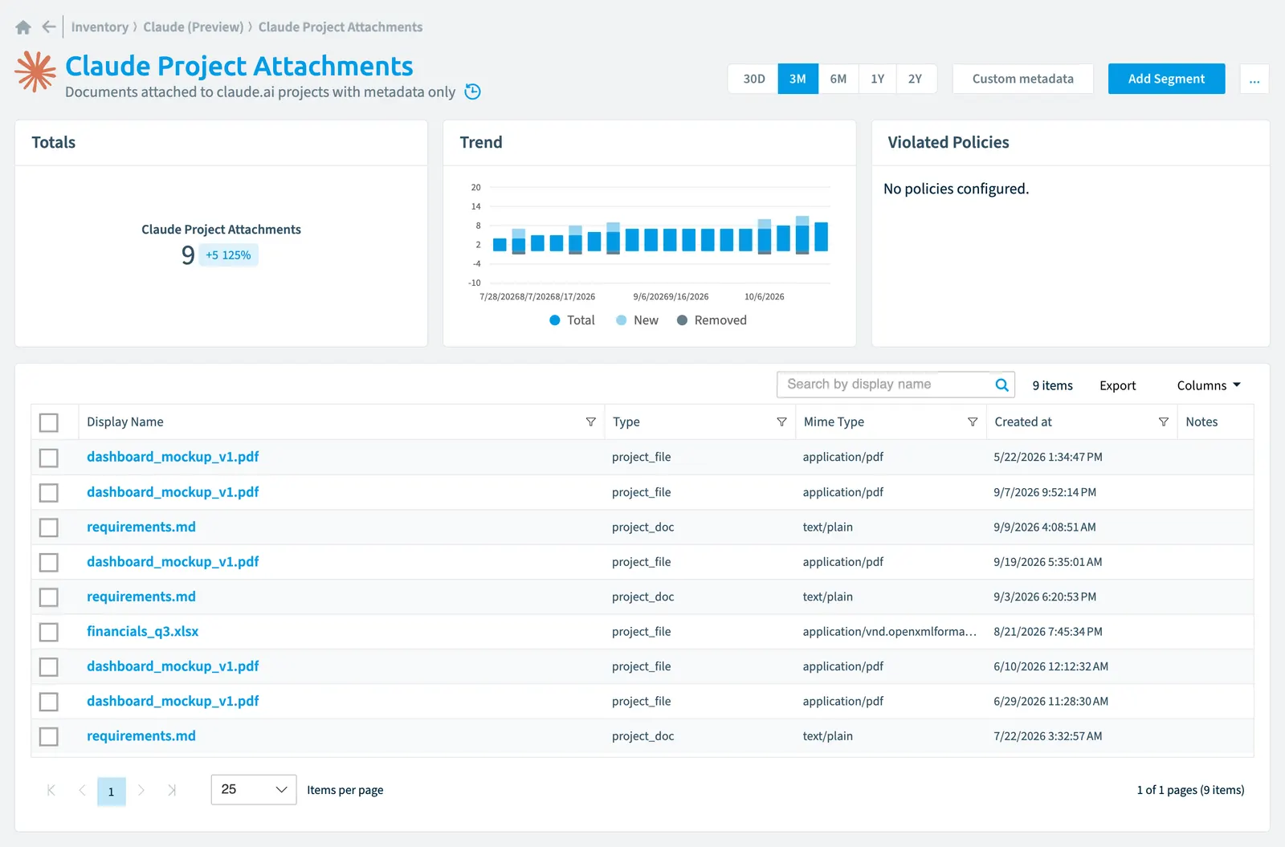Go to next page arrow
This screenshot has width=1285, height=847.
[141, 790]
